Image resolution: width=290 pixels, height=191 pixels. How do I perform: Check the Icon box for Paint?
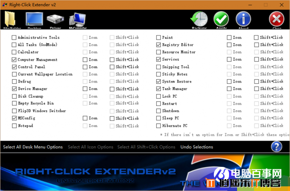(x=229, y=38)
